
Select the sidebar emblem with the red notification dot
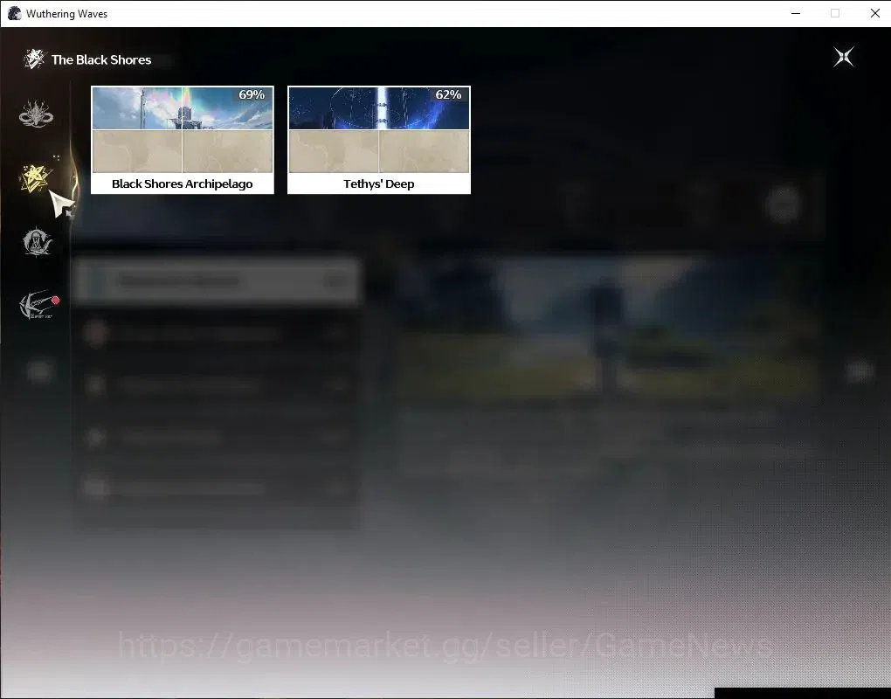coord(38,305)
